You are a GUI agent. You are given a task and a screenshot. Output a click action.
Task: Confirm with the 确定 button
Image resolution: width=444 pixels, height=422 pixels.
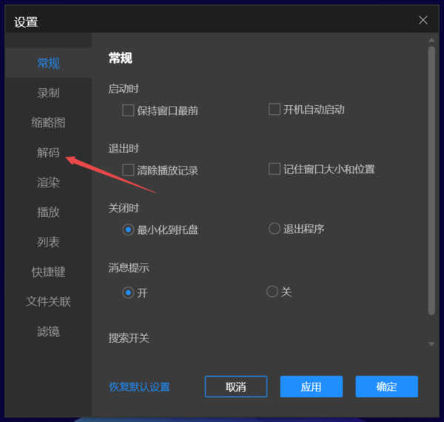pyautogui.click(x=386, y=386)
